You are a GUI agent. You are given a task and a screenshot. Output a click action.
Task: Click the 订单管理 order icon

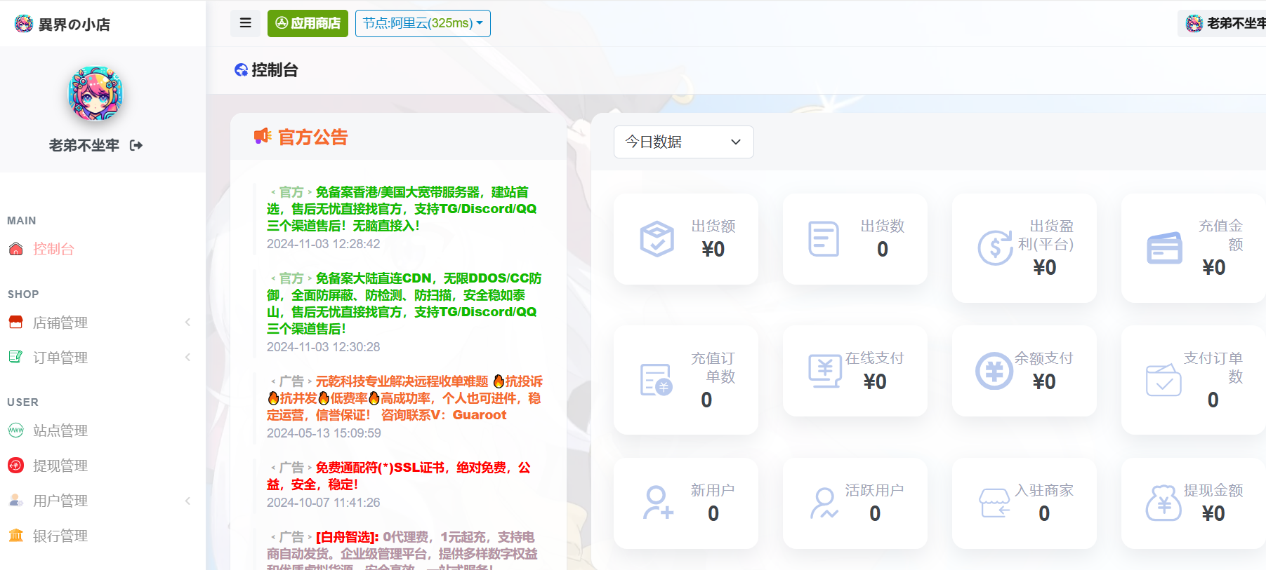click(x=15, y=357)
